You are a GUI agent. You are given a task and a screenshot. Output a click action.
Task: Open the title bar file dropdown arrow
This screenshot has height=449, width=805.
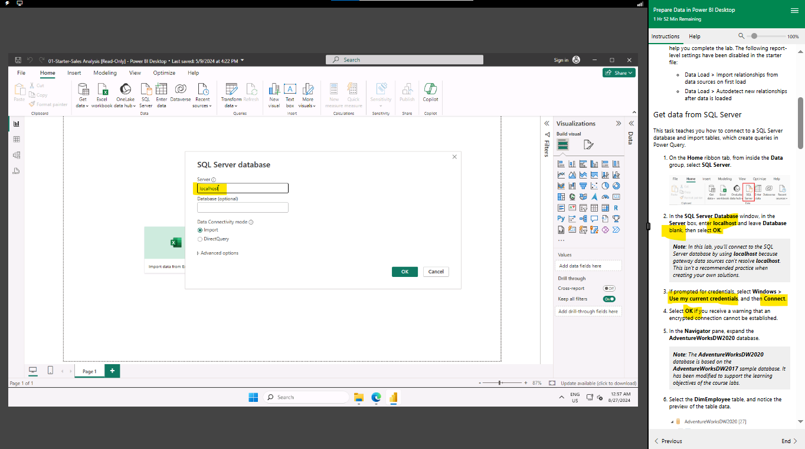tap(243, 60)
